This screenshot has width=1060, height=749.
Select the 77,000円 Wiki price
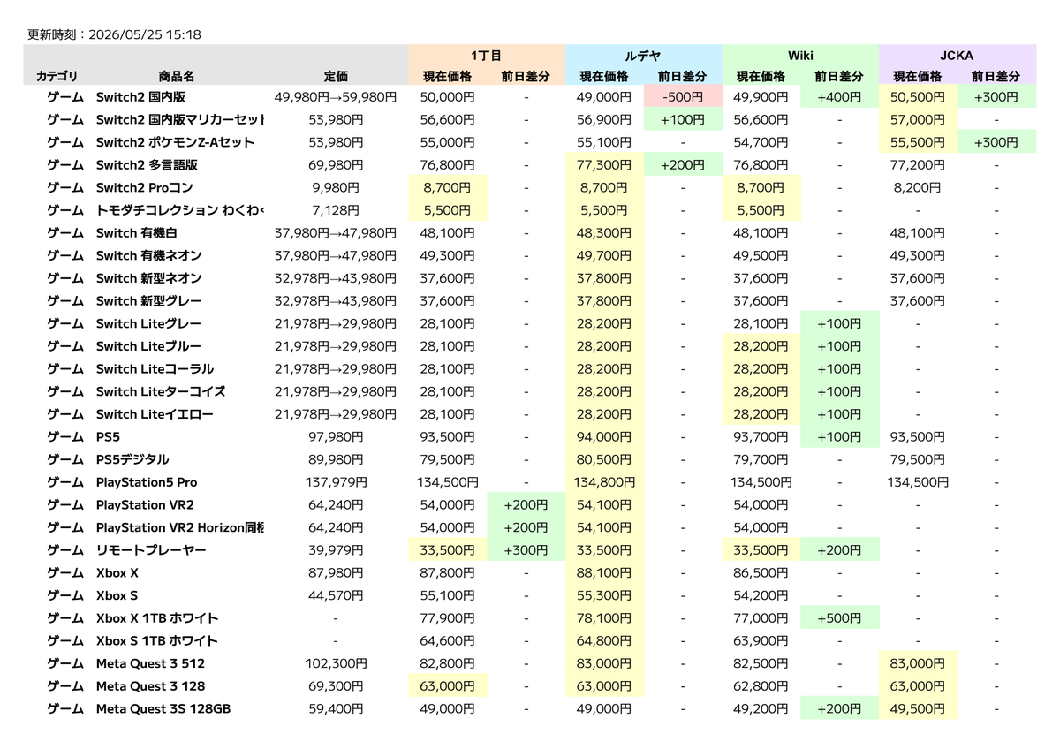[x=761, y=617]
